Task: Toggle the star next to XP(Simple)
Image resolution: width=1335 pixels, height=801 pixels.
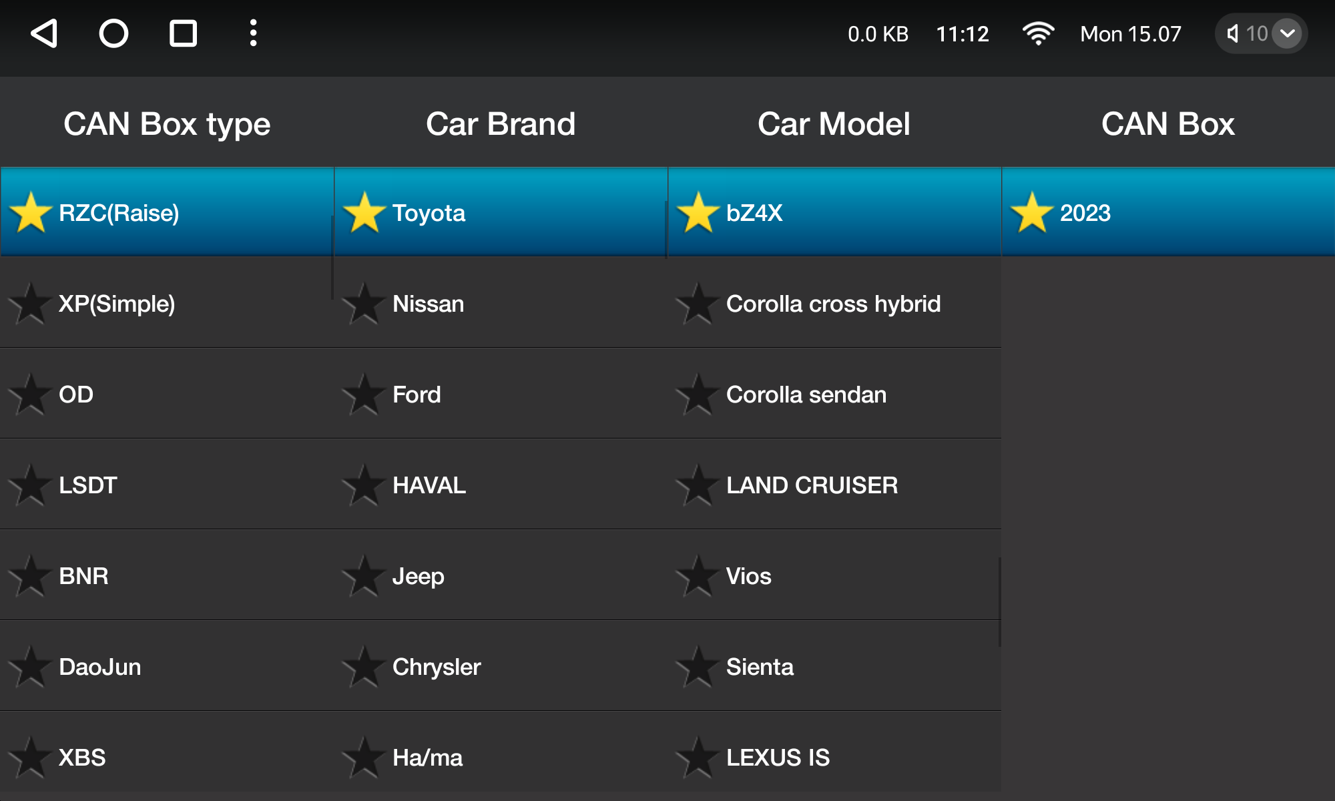Action: [30, 304]
